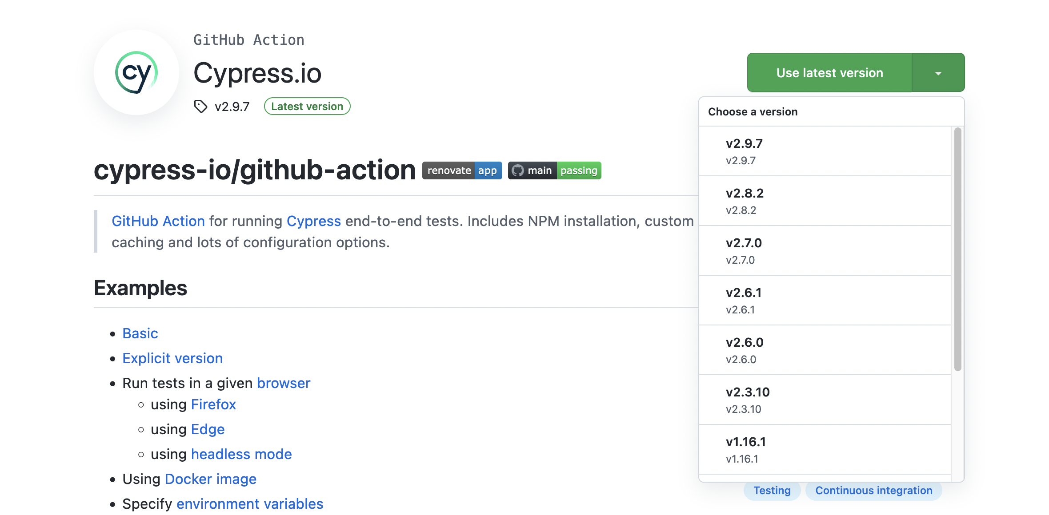Open the Docker image link

click(x=210, y=479)
